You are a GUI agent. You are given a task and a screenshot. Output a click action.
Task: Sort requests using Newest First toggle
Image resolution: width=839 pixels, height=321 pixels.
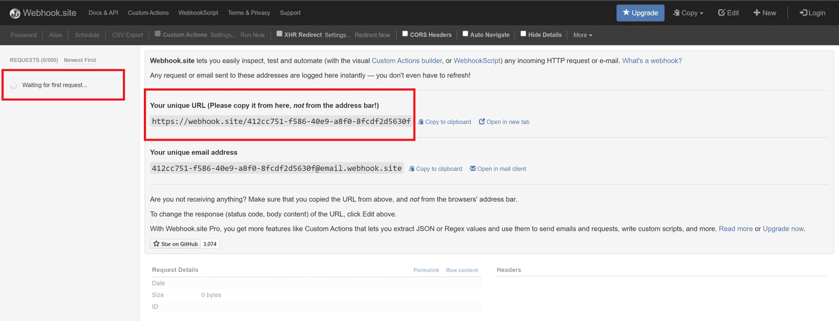tap(80, 60)
